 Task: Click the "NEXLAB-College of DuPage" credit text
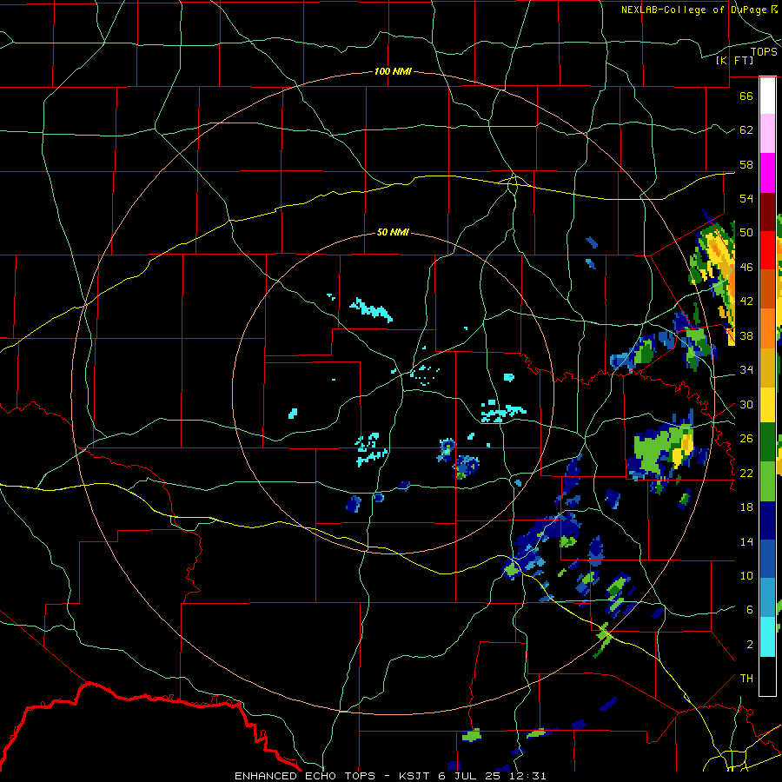tap(693, 10)
